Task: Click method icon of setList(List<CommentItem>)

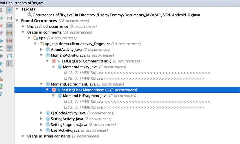Action: click(54, 61)
